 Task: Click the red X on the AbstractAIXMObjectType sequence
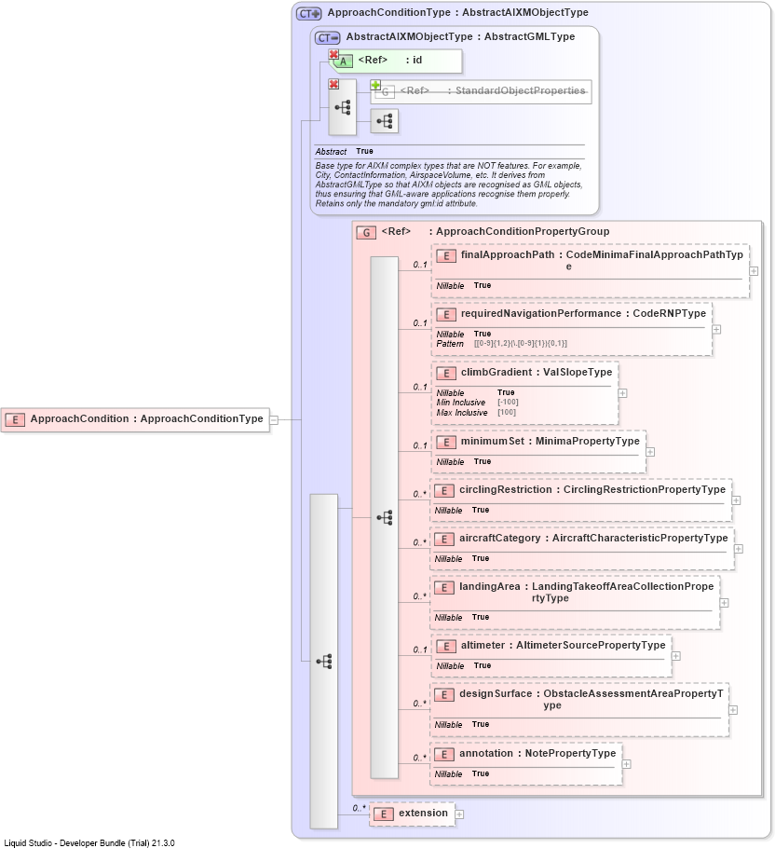333,85
